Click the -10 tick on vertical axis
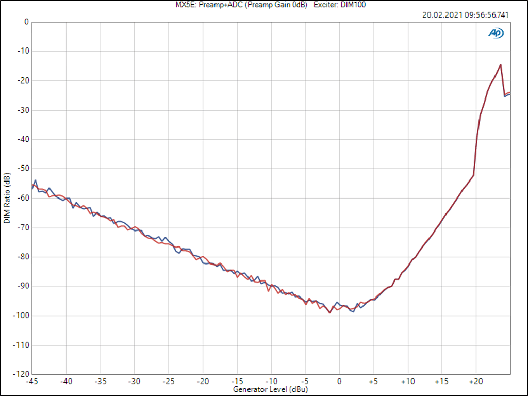Image resolution: width=528 pixels, height=396 pixels. pyautogui.click(x=22, y=51)
